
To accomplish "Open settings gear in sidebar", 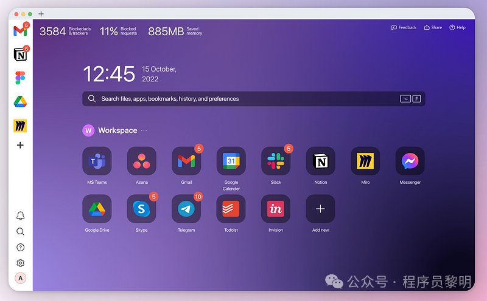I will (x=20, y=263).
